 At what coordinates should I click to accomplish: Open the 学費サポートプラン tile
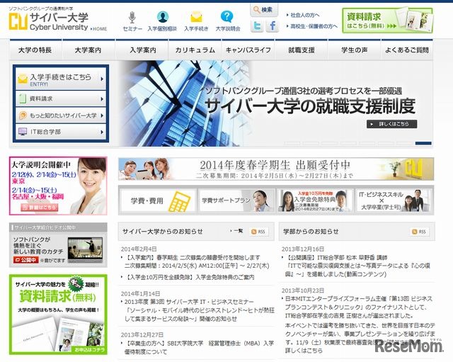(236, 200)
